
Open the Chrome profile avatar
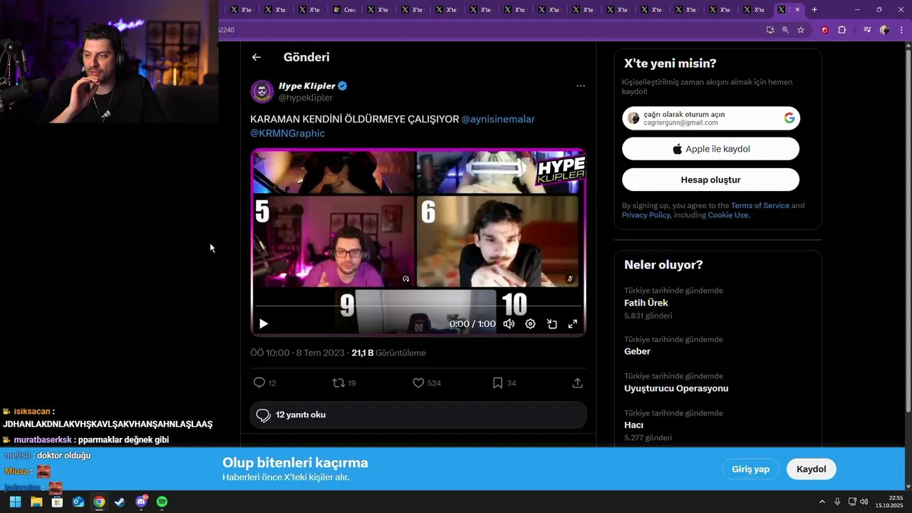coord(884,30)
